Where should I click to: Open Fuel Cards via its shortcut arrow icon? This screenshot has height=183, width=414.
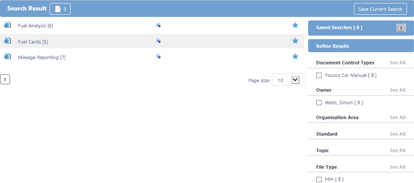158,41
